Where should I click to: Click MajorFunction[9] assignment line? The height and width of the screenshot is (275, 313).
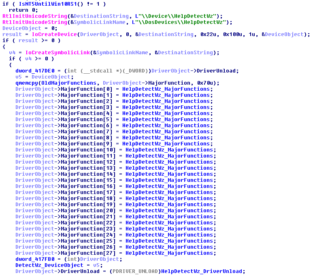click(114, 144)
